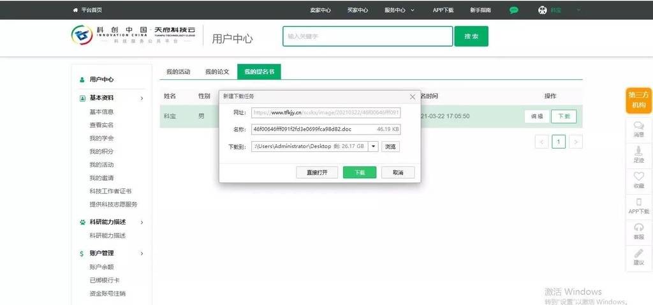Click the APP下载 phone icon in sidebar
The image size is (653, 305).
tap(638, 205)
